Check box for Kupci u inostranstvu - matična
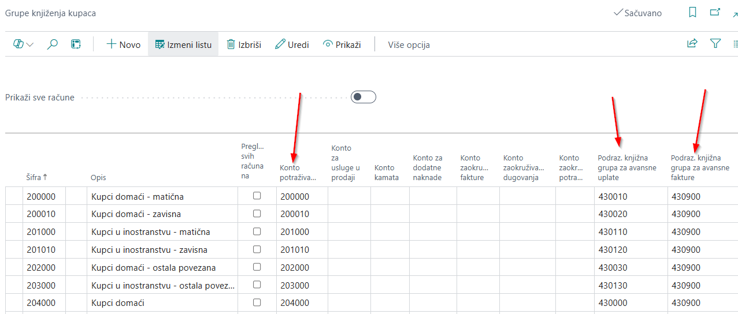 (257, 231)
